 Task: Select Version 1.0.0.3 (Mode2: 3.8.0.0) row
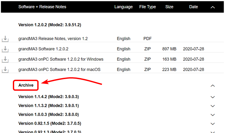[49, 115]
